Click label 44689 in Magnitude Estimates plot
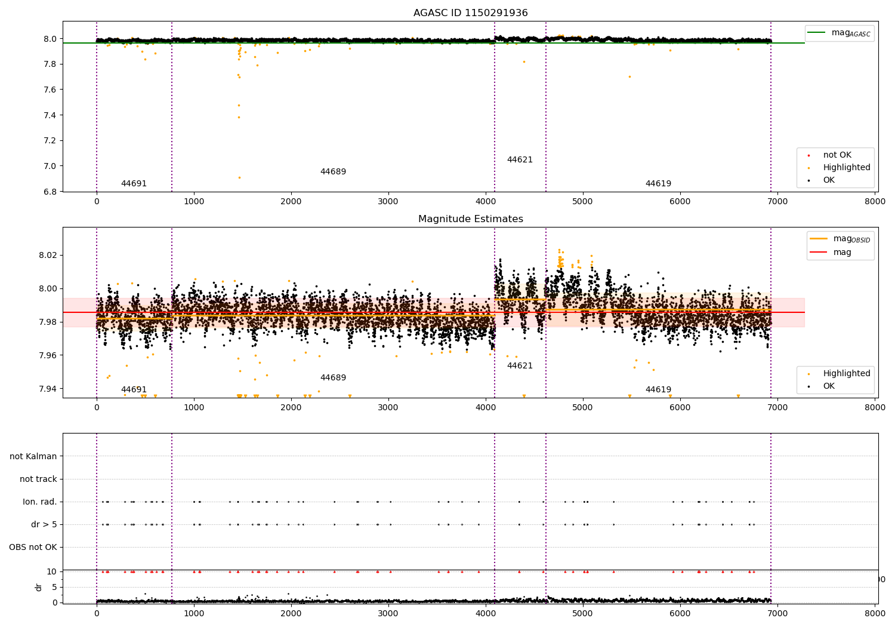Viewport: 895px width, 627px height. pos(333,378)
